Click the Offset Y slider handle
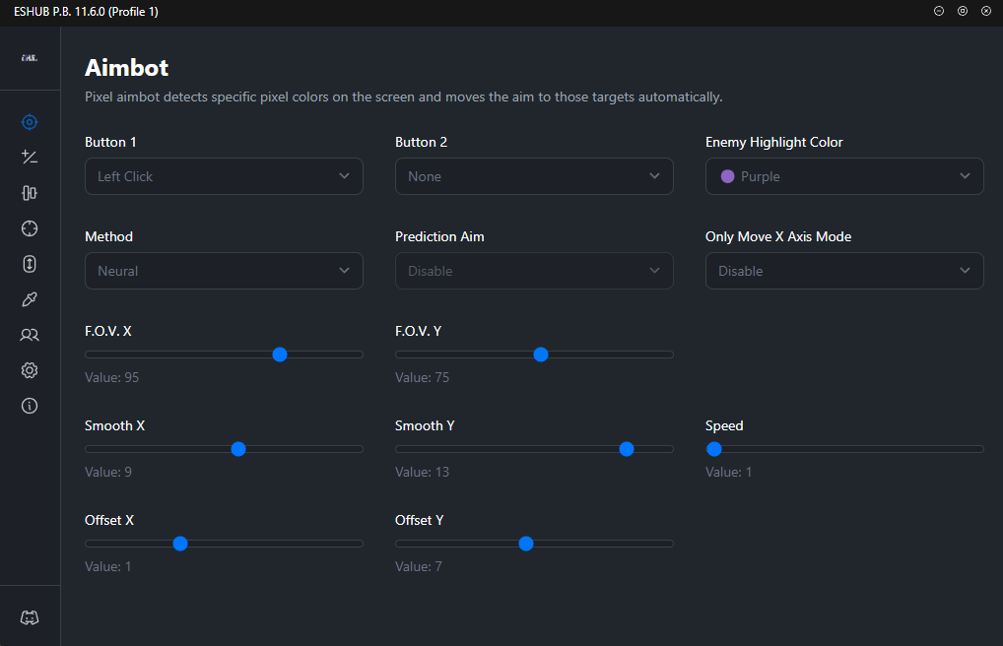 (x=525, y=544)
